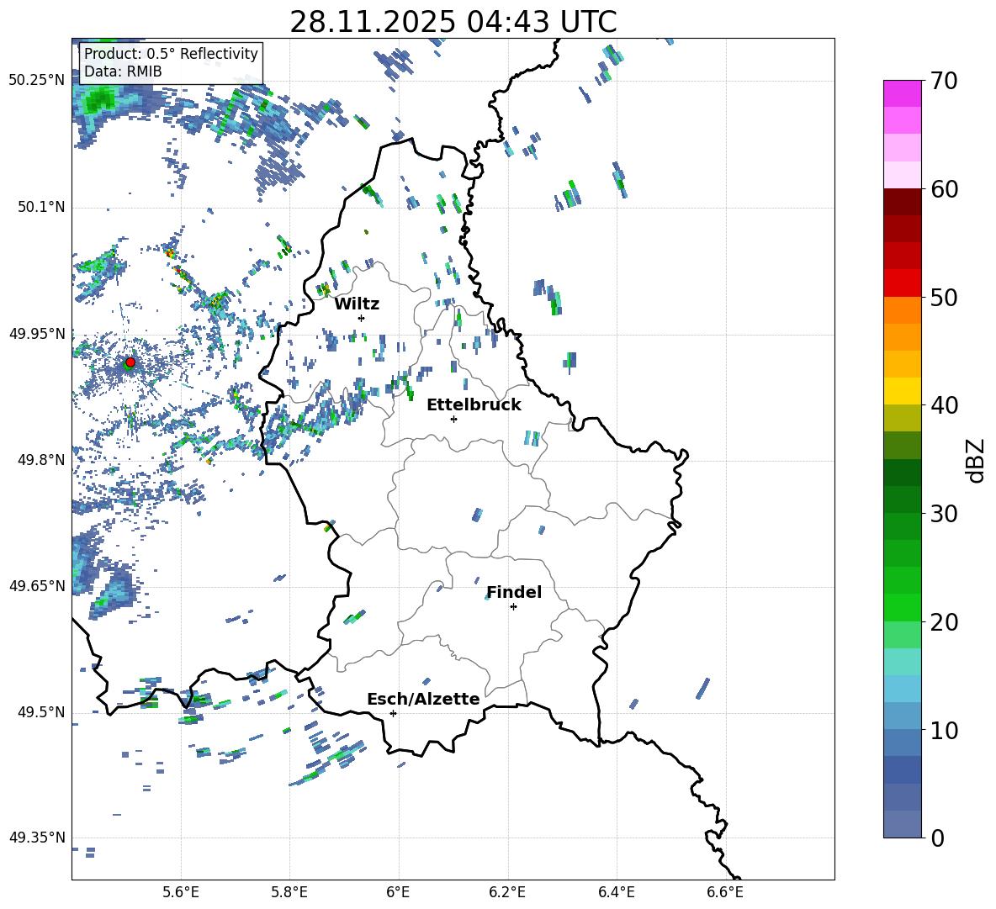Click the Wiltz station cross marker
This screenshot has height=909, width=996.
pos(362,318)
